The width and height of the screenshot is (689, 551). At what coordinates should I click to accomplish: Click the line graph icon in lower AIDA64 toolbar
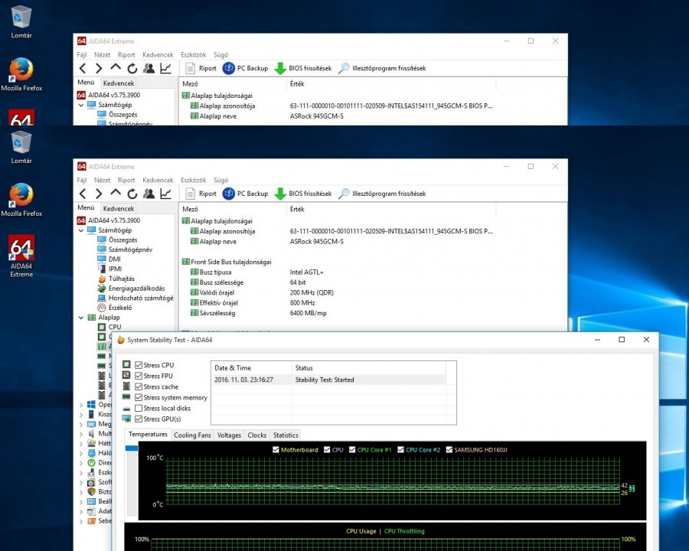click(165, 194)
